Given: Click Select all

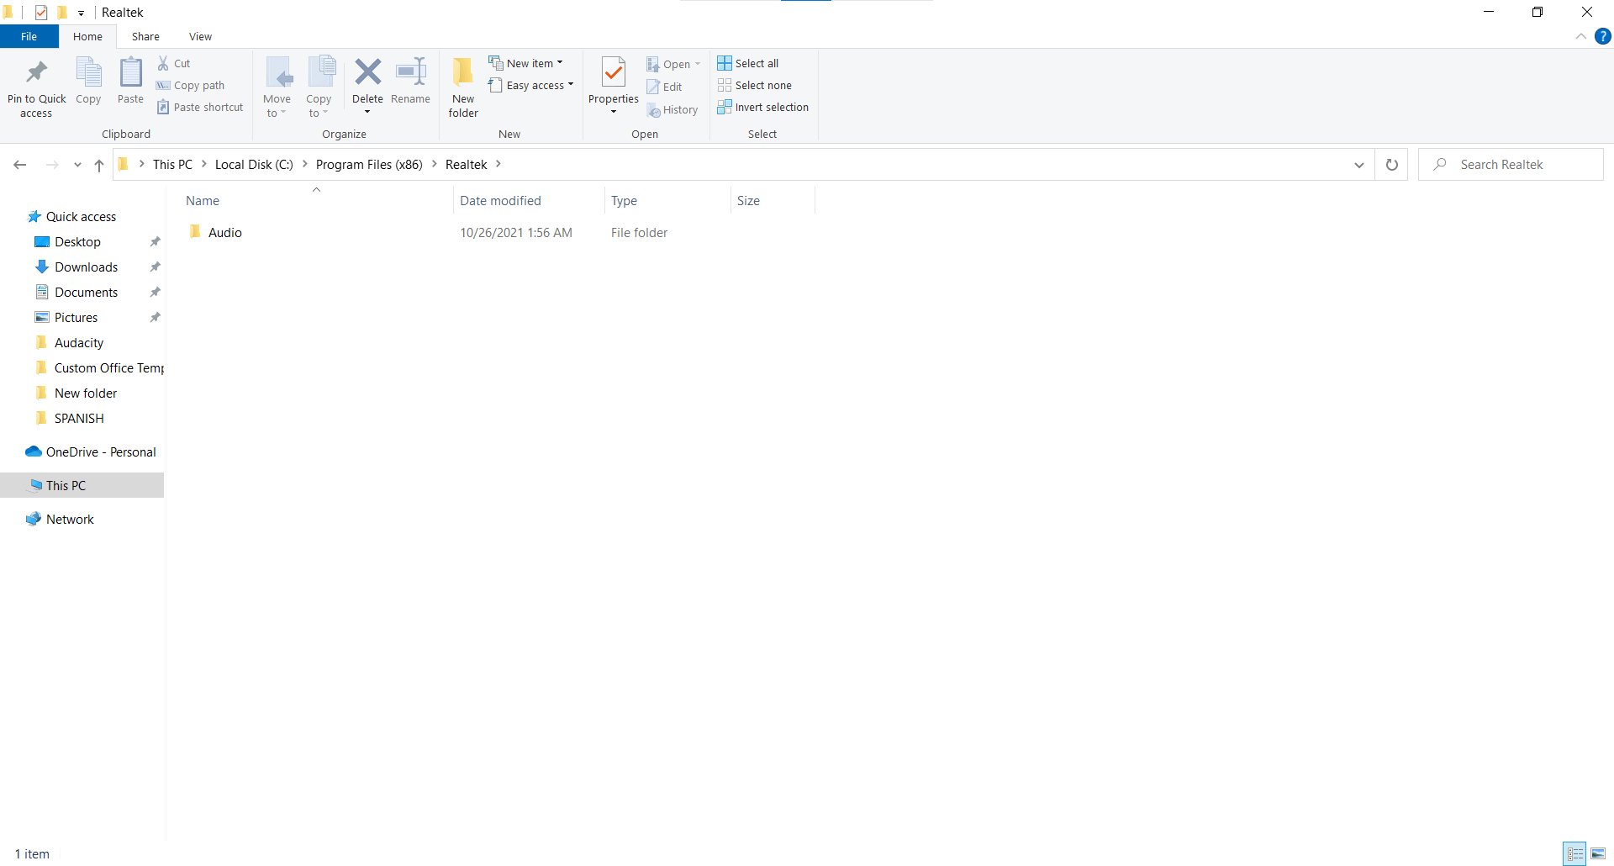Looking at the screenshot, I should point(748,64).
